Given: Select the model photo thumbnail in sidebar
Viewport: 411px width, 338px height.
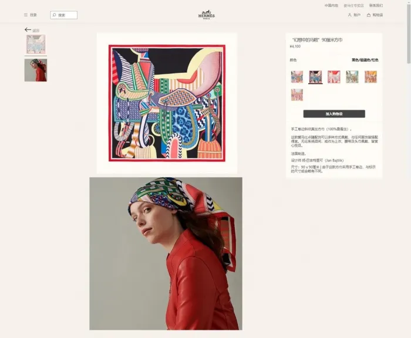Looking at the screenshot, I should 36,70.
